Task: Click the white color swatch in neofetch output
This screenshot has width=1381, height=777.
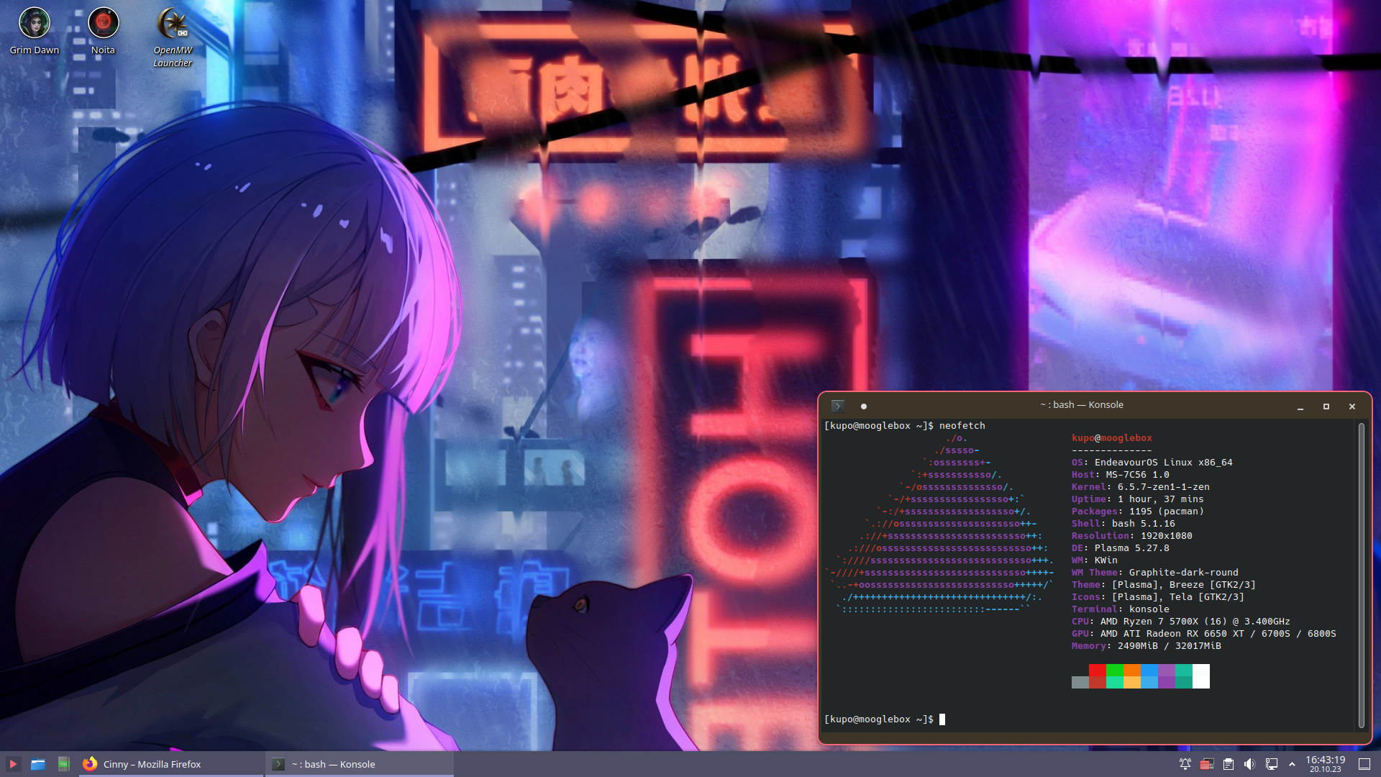Action: click(x=1202, y=676)
